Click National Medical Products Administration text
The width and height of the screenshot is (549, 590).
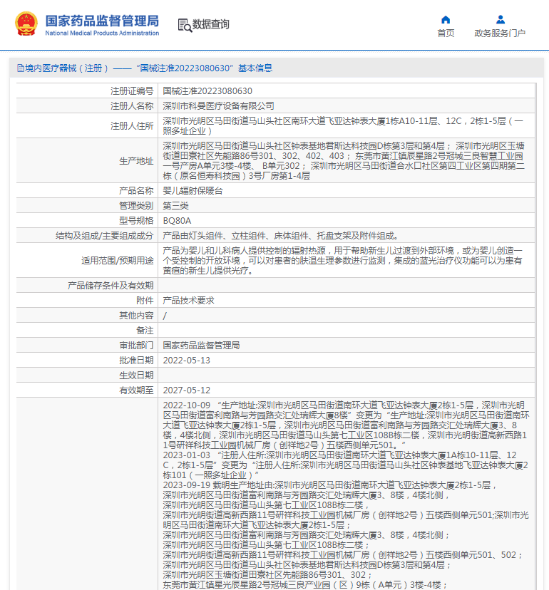102,33
